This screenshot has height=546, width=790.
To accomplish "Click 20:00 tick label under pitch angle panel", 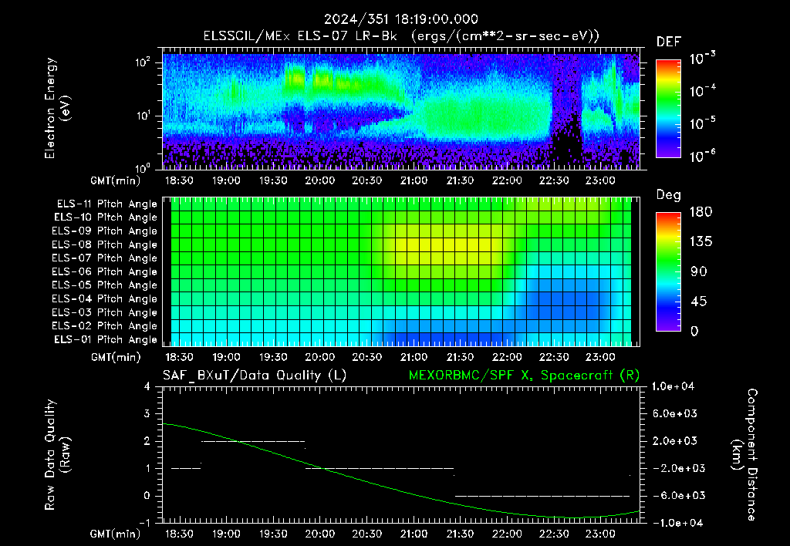I will (320, 357).
